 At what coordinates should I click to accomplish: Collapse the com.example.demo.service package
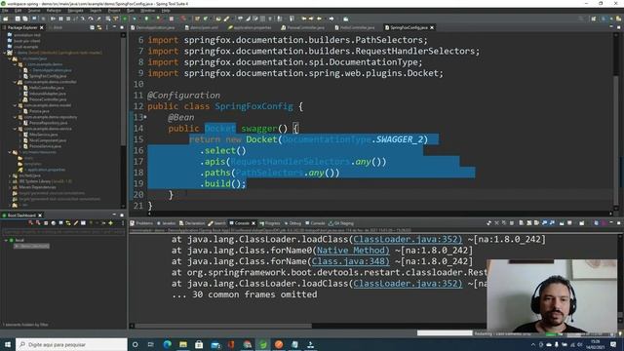click(16, 129)
